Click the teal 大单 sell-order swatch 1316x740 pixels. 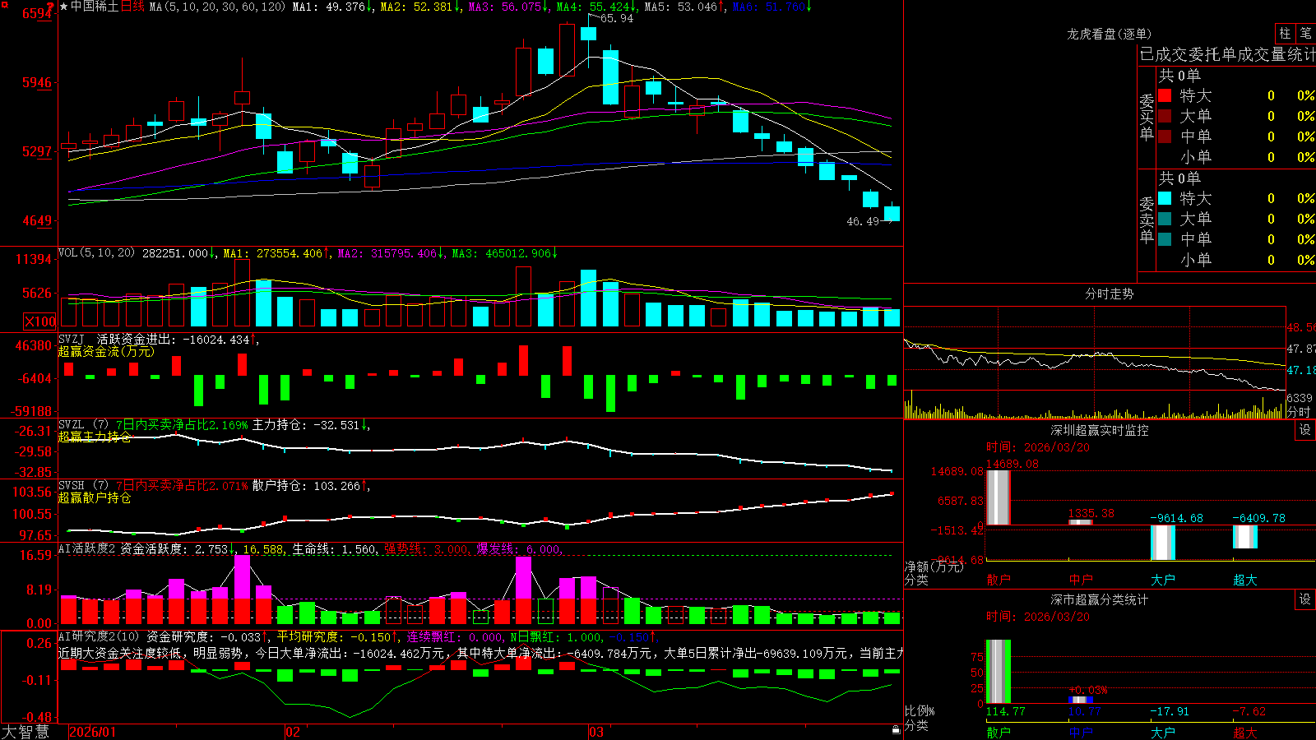1165,219
